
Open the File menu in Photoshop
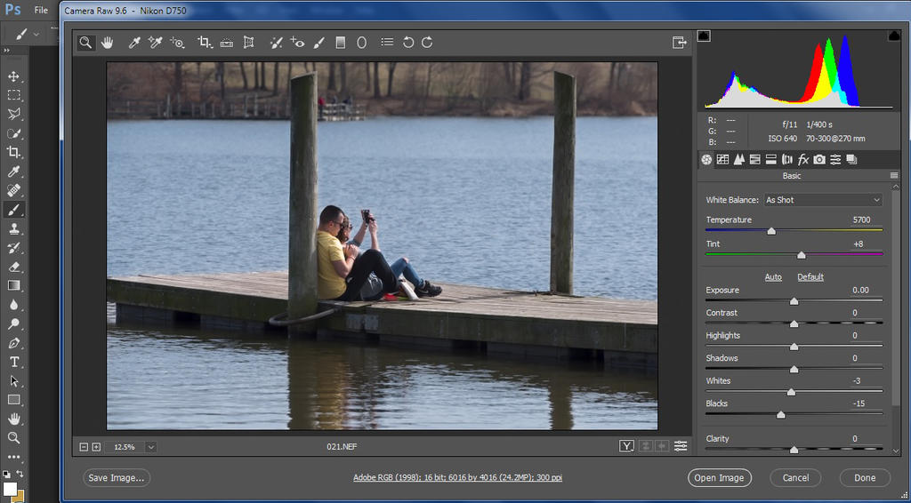click(x=41, y=11)
